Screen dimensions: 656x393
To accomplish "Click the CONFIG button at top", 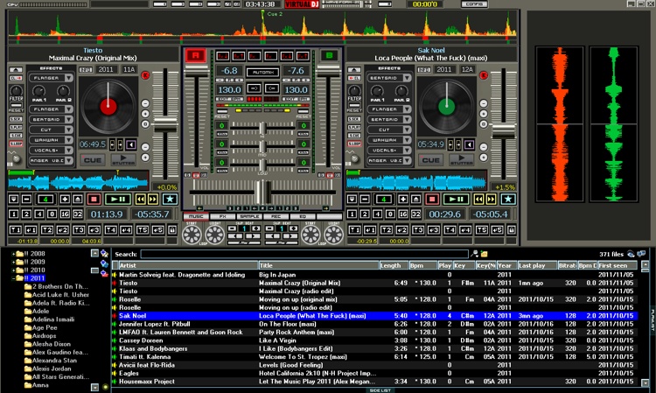I will [x=474, y=4].
